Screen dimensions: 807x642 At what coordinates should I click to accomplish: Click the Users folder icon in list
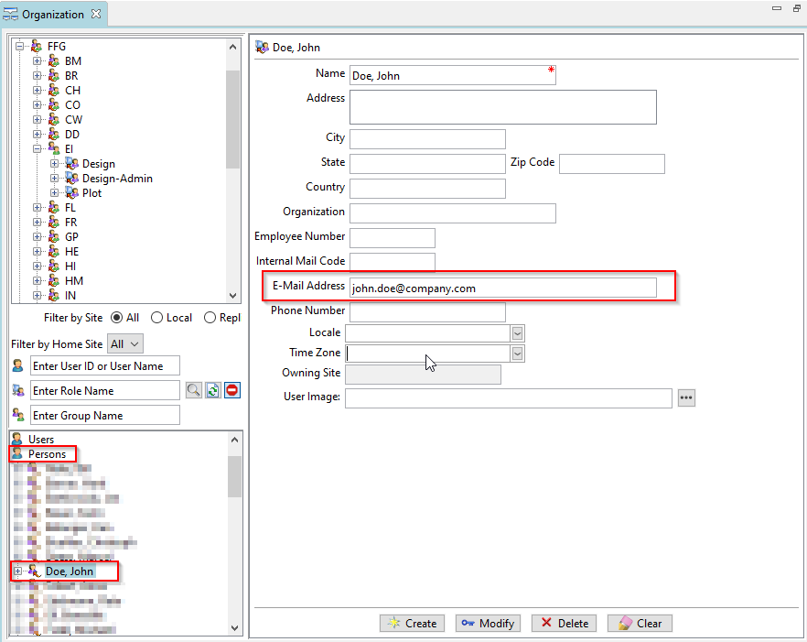point(17,440)
